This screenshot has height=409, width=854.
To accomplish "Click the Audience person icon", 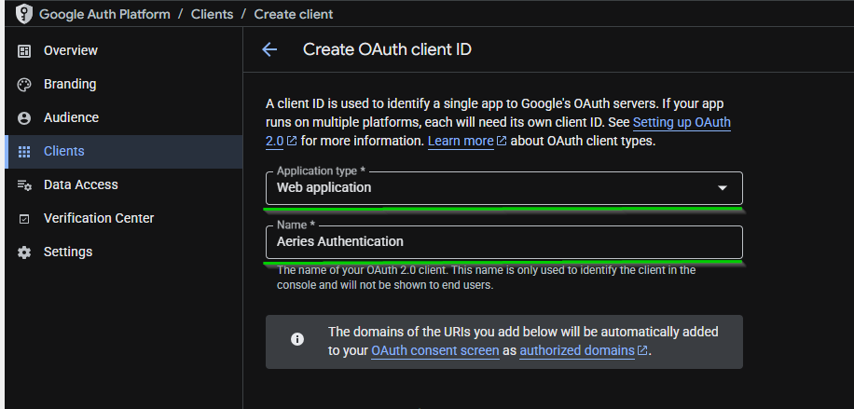I will pyautogui.click(x=24, y=118).
